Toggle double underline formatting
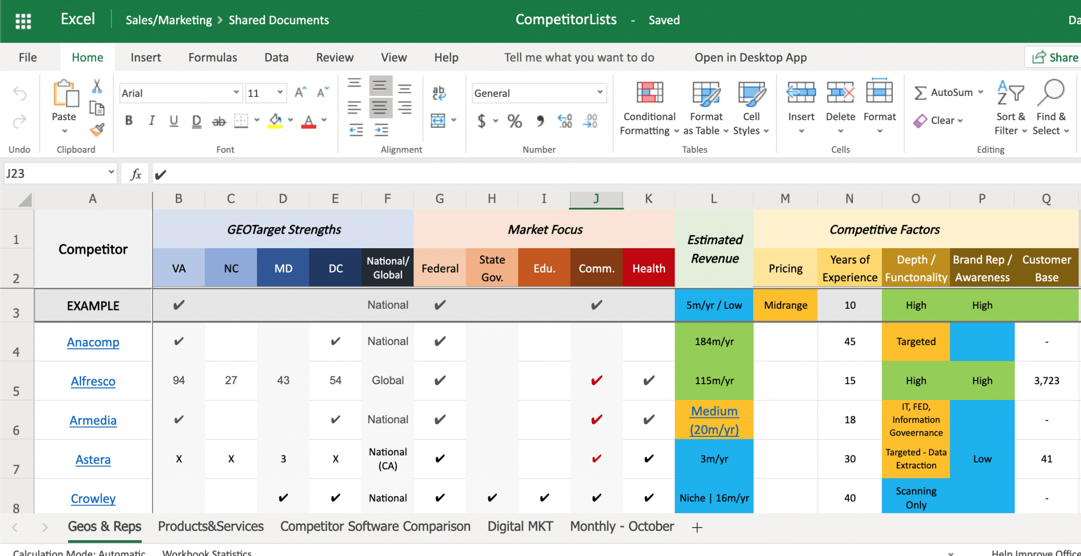 point(196,121)
